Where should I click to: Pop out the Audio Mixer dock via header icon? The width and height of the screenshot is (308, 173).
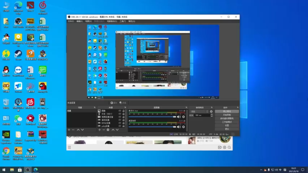click(x=186, y=108)
